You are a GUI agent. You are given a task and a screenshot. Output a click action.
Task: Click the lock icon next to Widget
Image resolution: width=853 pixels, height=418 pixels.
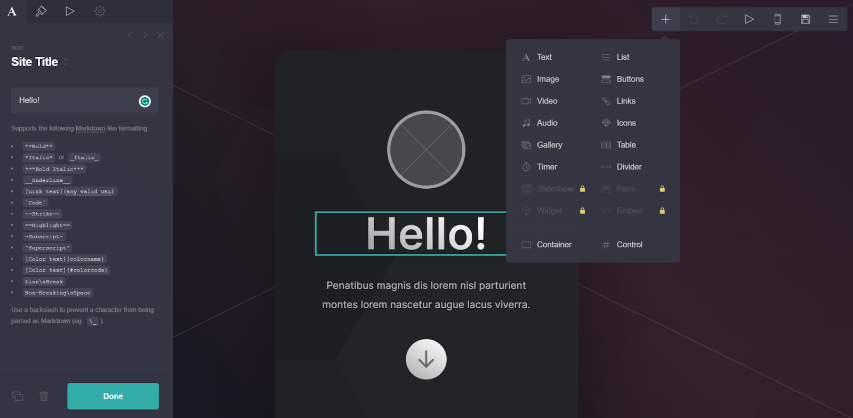click(582, 211)
